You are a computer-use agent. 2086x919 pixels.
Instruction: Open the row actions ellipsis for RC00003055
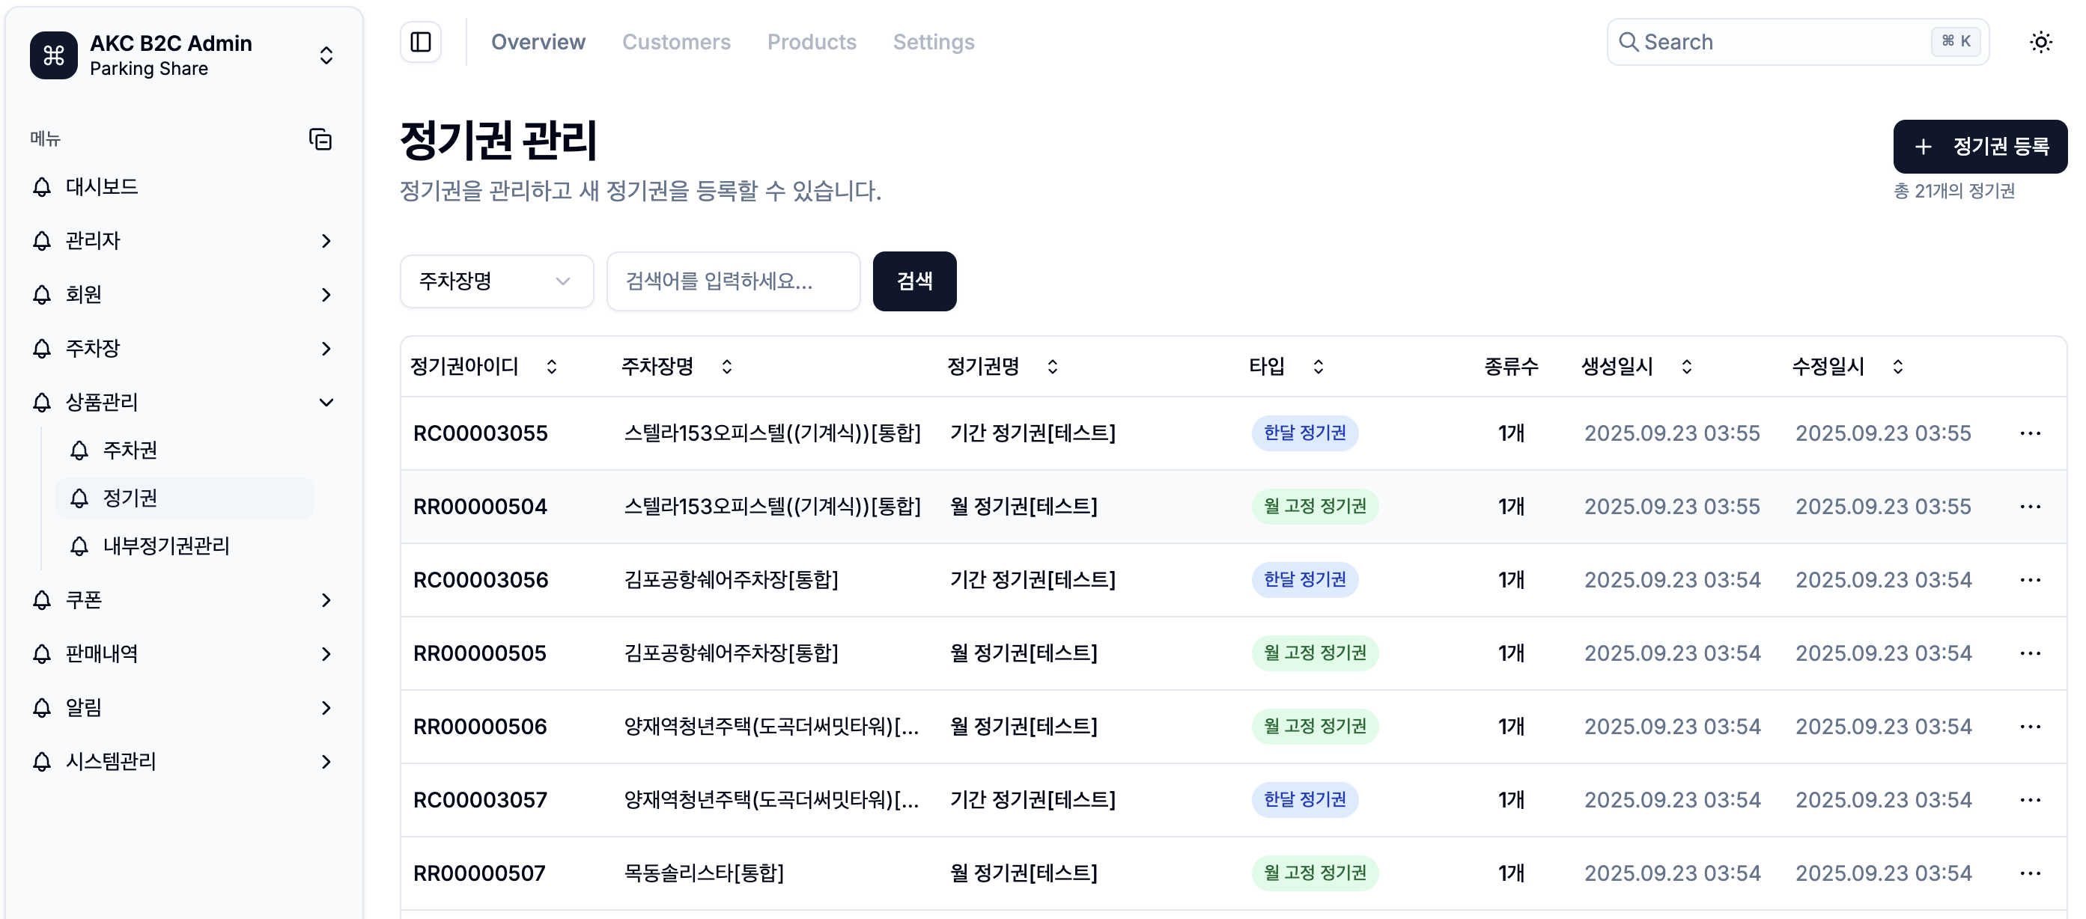(x=2031, y=433)
